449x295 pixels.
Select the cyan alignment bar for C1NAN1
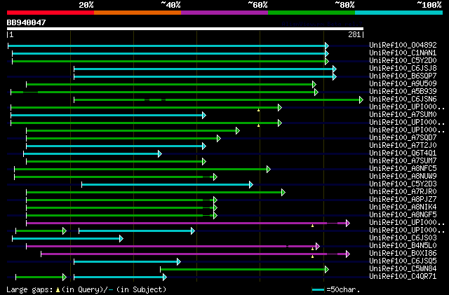tap(170, 53)
